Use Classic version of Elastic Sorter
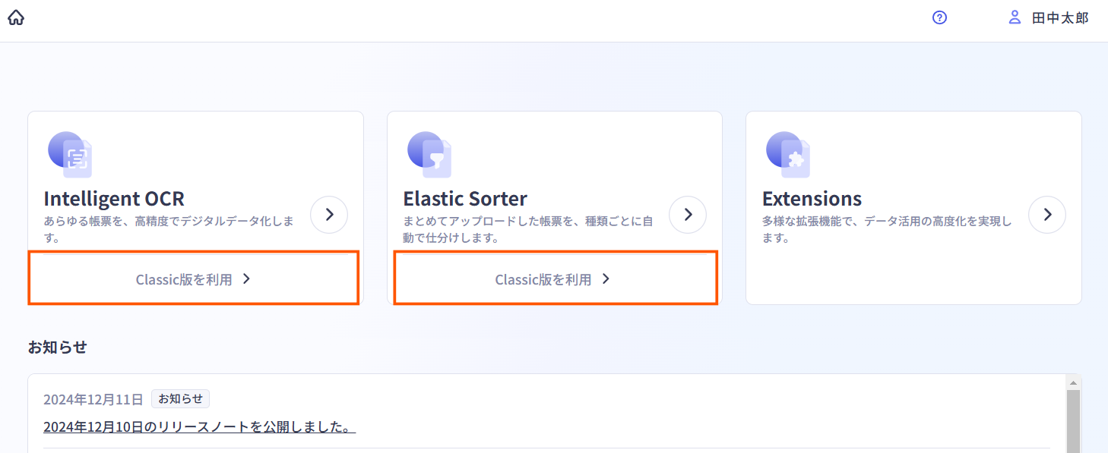Viewport: 1108px width, 453px height. coord(556,279)
